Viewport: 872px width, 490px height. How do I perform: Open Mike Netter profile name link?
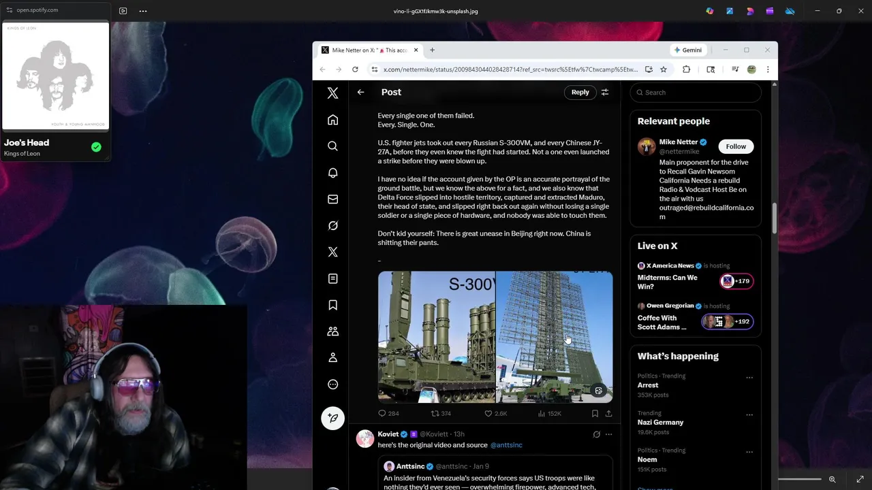coord(679,142)
